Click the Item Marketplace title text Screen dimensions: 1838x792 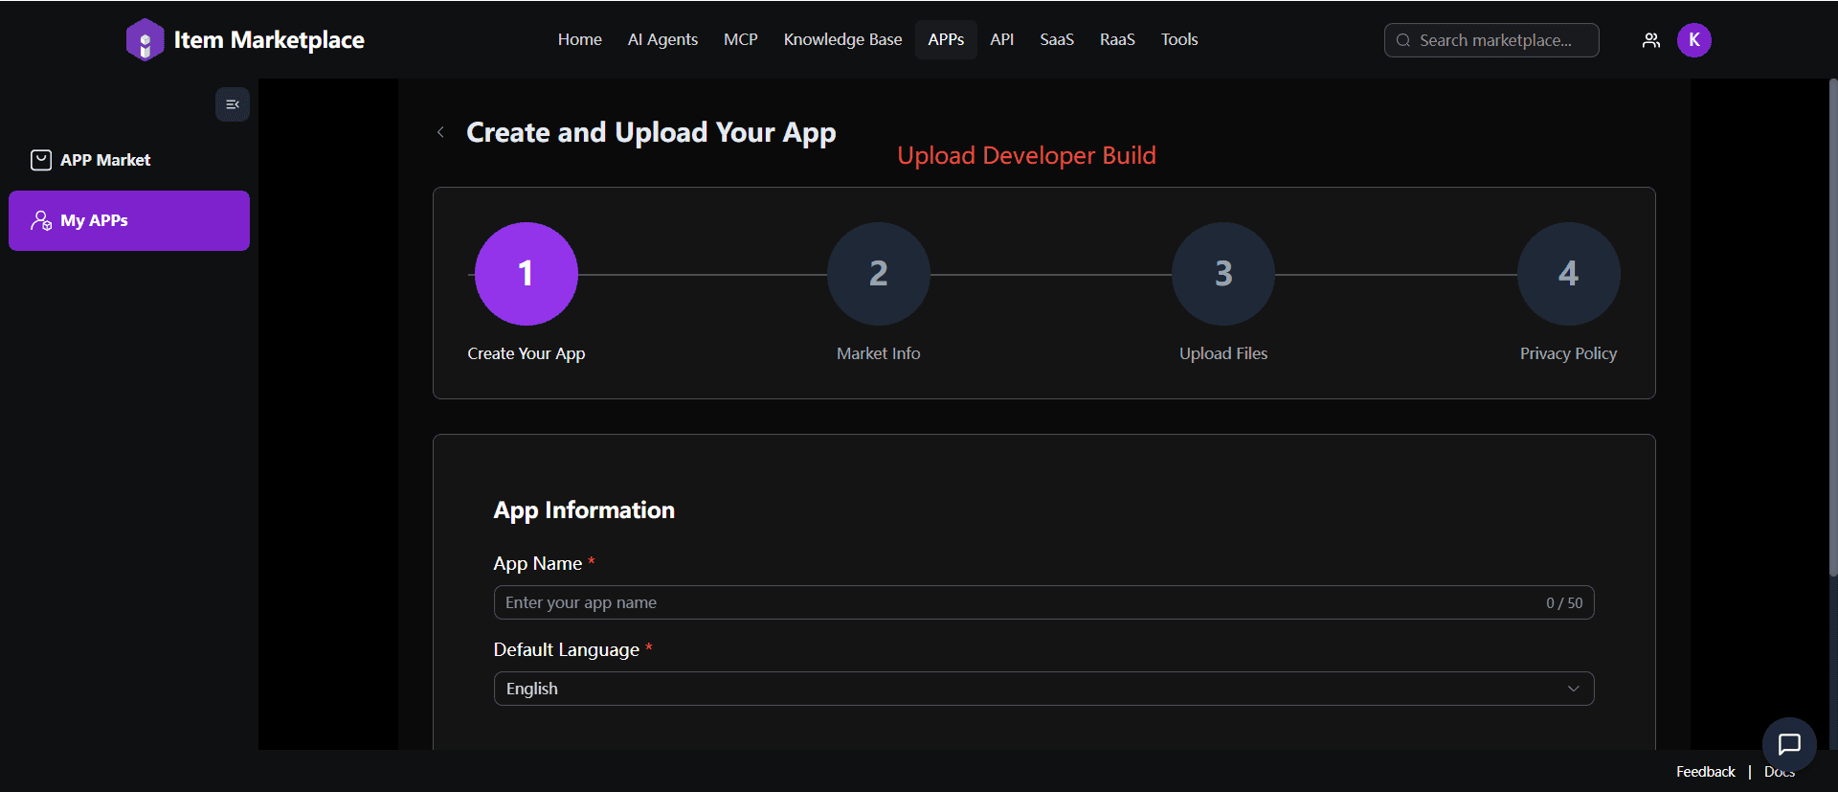(269, 40)
